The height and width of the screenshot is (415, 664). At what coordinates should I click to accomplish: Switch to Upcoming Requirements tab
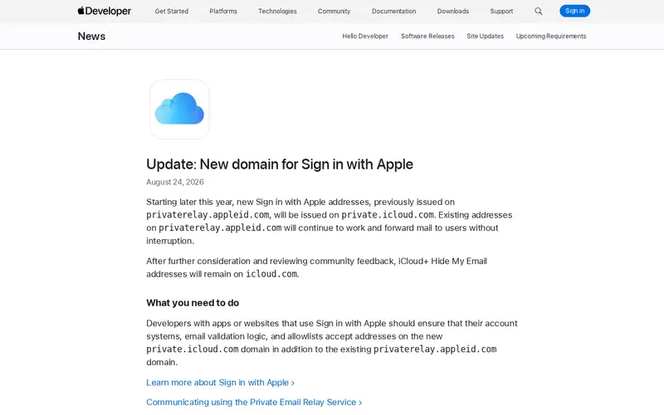pos(551,37)
